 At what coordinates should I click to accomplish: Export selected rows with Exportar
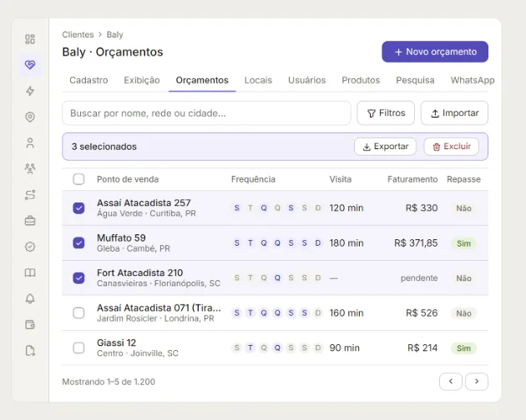tap(385, 147)
